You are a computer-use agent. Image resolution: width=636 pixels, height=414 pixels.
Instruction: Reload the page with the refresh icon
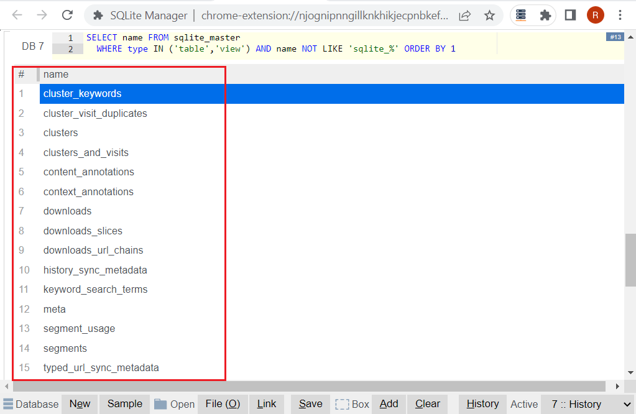(67, 15)
